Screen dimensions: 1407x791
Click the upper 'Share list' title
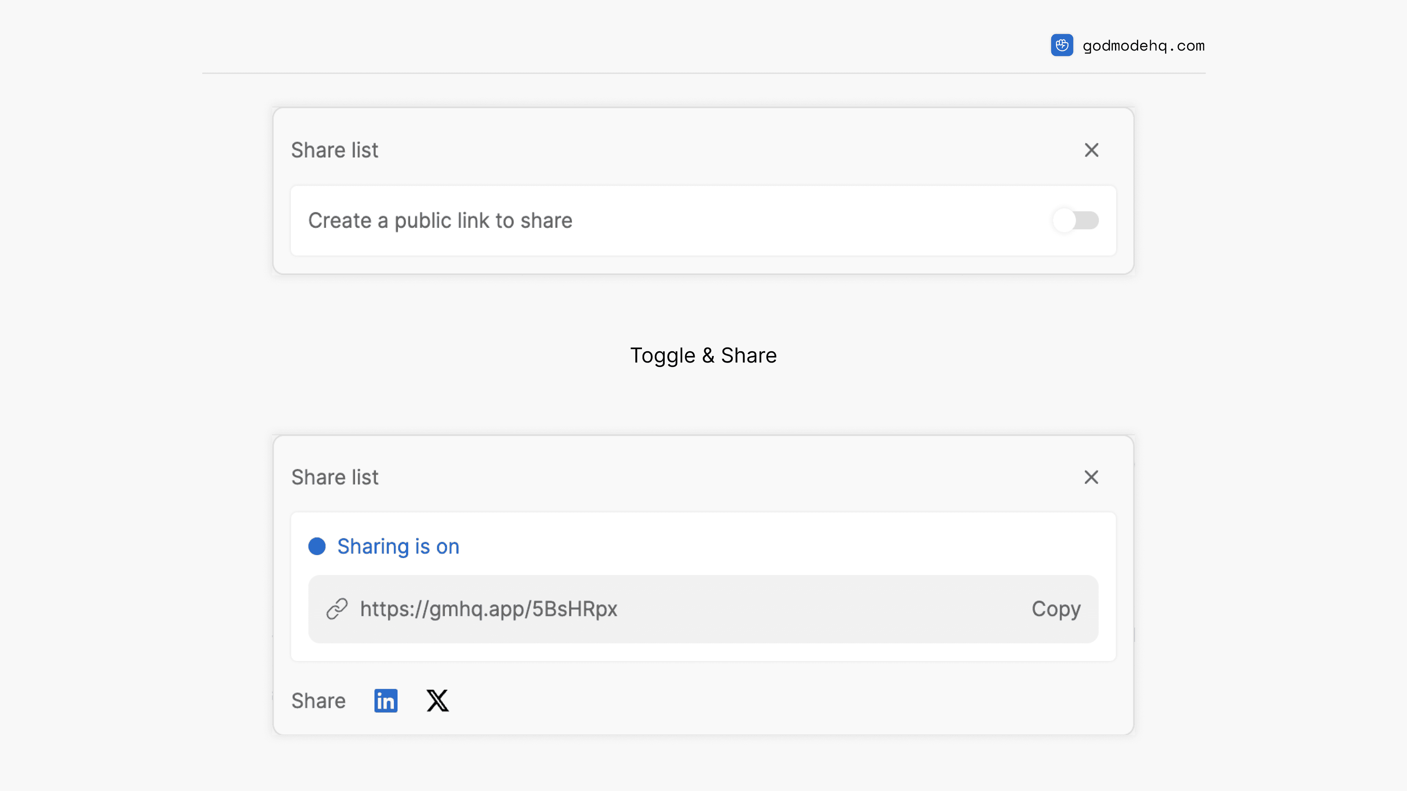(x=334, y=150)
